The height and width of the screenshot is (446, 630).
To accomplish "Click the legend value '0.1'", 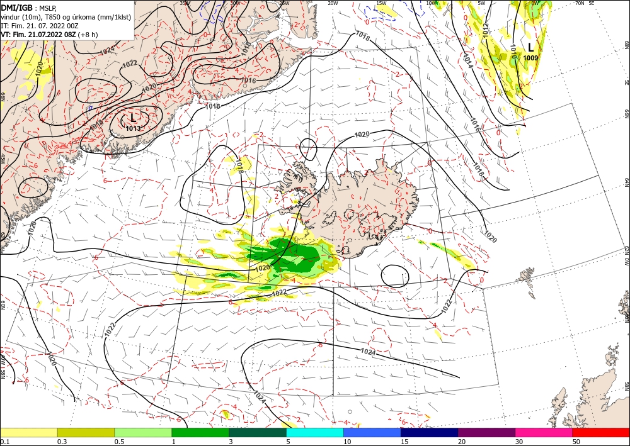I will coord(4,442).
